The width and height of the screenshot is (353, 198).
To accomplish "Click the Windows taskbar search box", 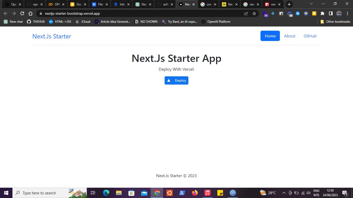I will coord(50,193).
